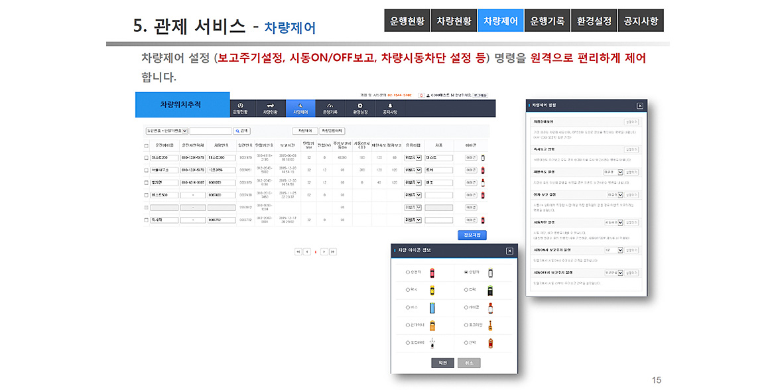Click the search text input field
776x390 pixels.
click(211, 131)
